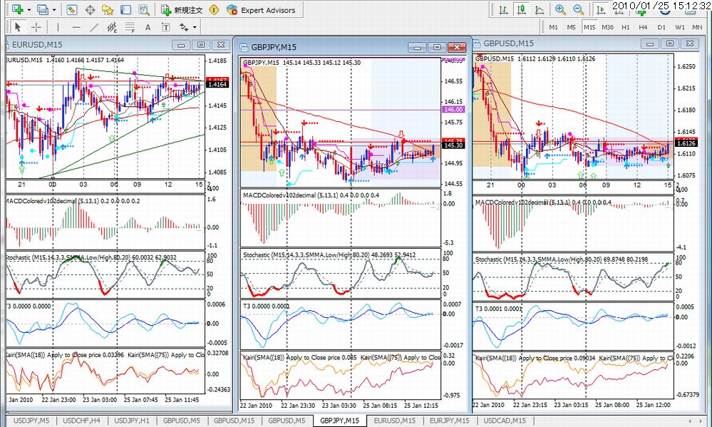
Task: Restore the EURUSD,M15 chart window
Action: coord(201,44)
